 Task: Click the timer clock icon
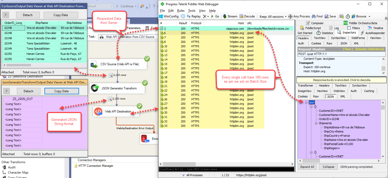[348, 16]
